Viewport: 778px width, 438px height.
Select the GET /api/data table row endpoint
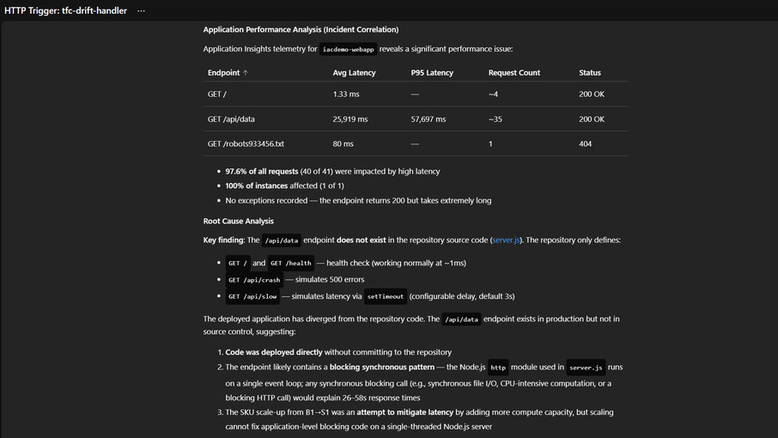point(231,119)
